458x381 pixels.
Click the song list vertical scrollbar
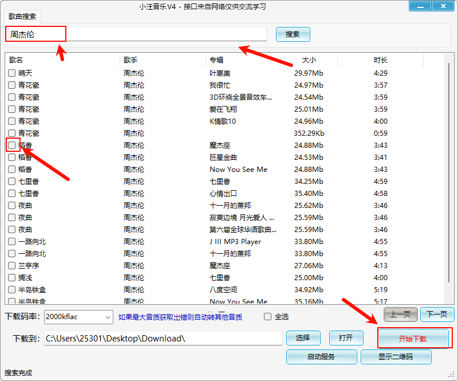click(x=449, y=172)
